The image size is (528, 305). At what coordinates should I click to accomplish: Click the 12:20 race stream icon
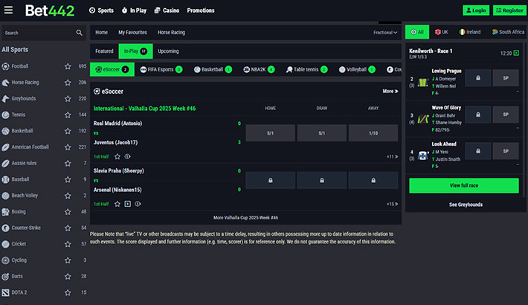(516, 54)
